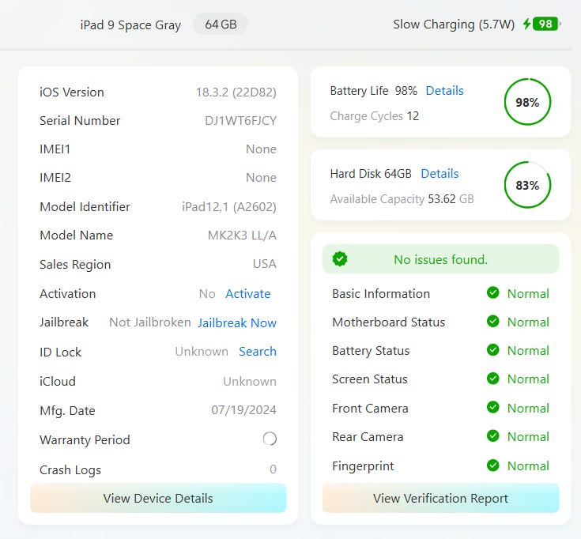The image size is (581, 539).
Task: Click the Normal status for Battery Status
Action: (528, 351)
